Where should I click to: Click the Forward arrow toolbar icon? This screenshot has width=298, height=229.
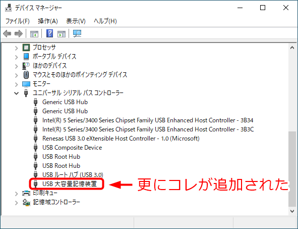pos(19,34)
